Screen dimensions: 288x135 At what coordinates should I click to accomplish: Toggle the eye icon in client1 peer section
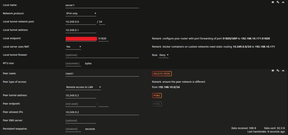tap(273, 70)
